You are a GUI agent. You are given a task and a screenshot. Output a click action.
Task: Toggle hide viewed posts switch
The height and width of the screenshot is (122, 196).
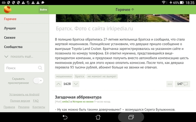tap(38, 81)
